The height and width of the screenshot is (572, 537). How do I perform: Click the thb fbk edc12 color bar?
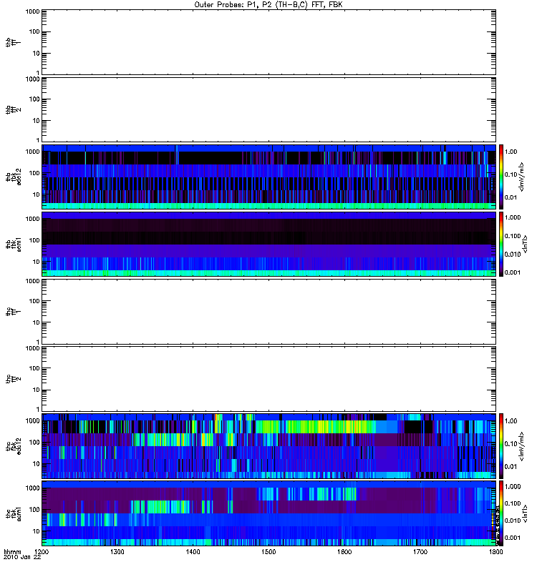501,177
